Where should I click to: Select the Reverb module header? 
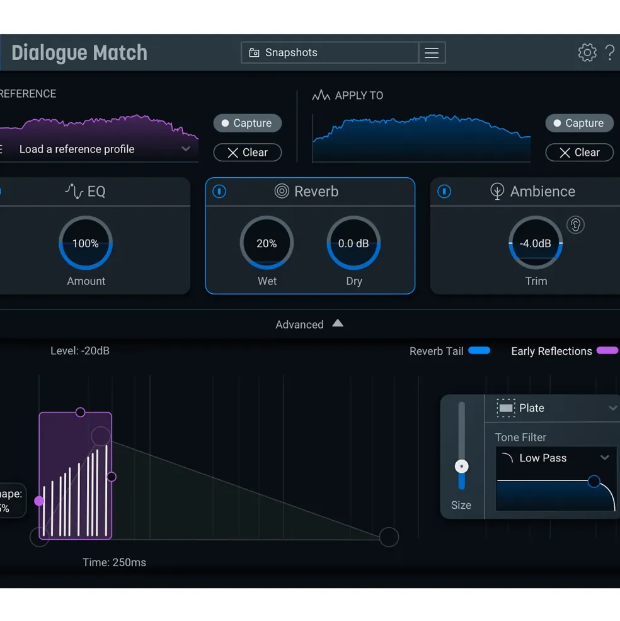[x=311, y=191]
